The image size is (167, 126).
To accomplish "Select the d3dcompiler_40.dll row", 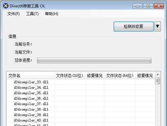I will pos(81,120).
